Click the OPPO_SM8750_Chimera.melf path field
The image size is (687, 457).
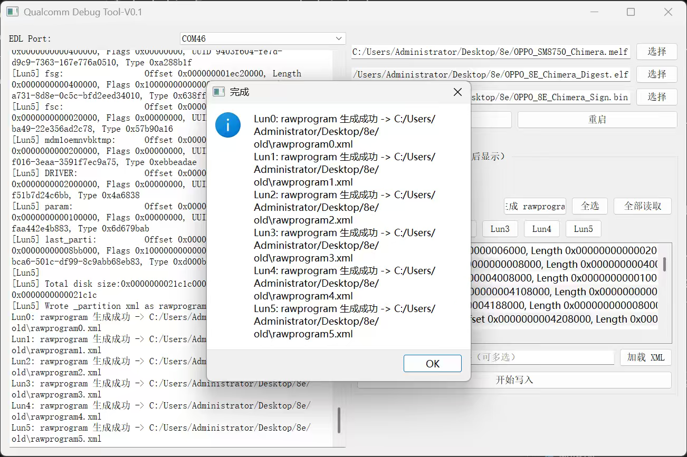pyautogui.click(x=491, y=52)
